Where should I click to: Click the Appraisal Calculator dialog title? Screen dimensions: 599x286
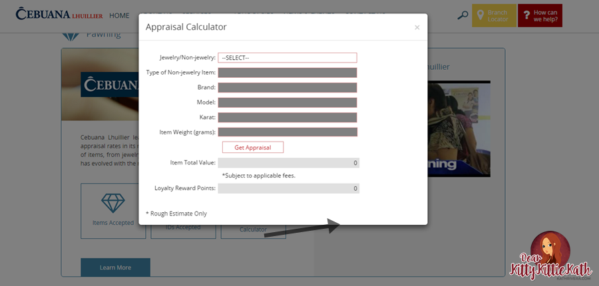click(186, 27)
